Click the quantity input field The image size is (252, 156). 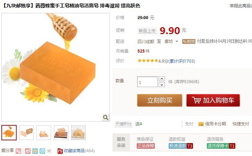(147, 82)
